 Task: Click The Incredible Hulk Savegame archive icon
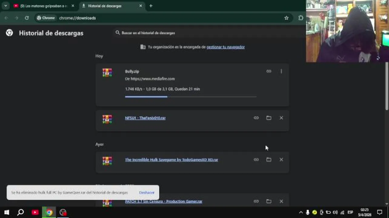[x=107, y=161]
